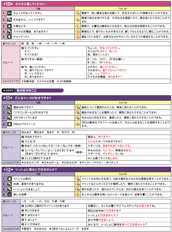The width and height of the screenshot is (172, 232).
Task: Click the reading icon next to 仕事のメモ
Action: [9, 26]
